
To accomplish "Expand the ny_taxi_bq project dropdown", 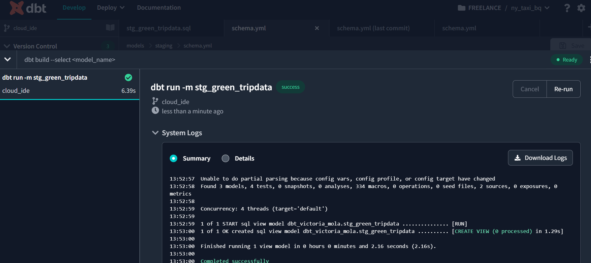I will (530, 8).
